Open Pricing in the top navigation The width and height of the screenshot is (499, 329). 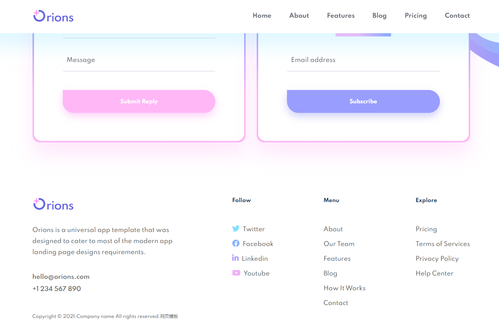click(416, 15)
